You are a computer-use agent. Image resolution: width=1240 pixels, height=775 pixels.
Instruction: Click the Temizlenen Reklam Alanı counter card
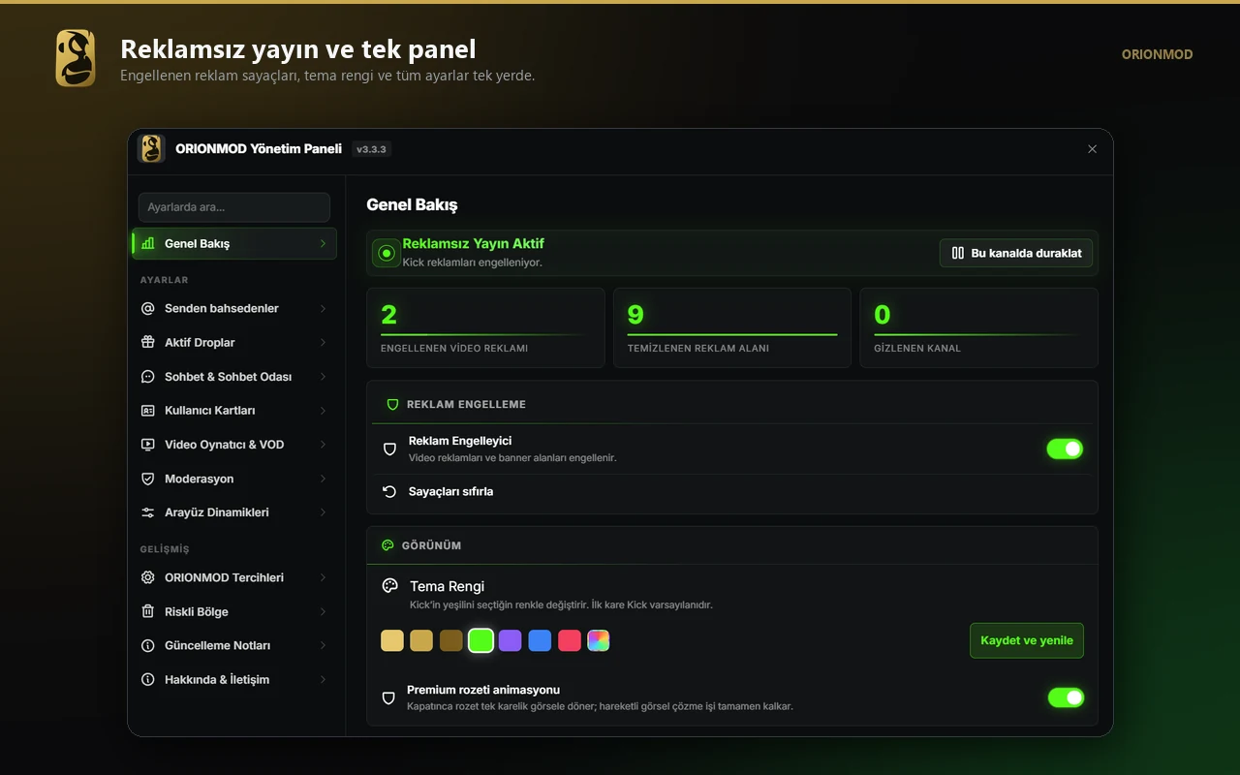tap(732, 327)
